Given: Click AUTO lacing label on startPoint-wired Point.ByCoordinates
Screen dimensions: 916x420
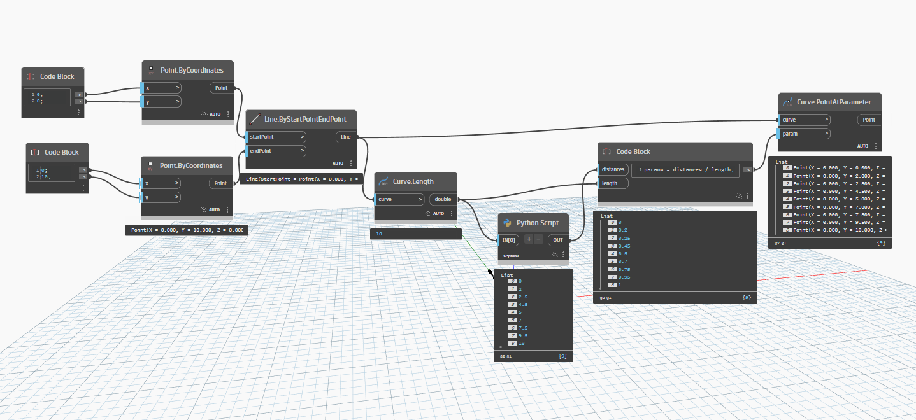Looking at the screenshot, I should [x=215, y=115].
